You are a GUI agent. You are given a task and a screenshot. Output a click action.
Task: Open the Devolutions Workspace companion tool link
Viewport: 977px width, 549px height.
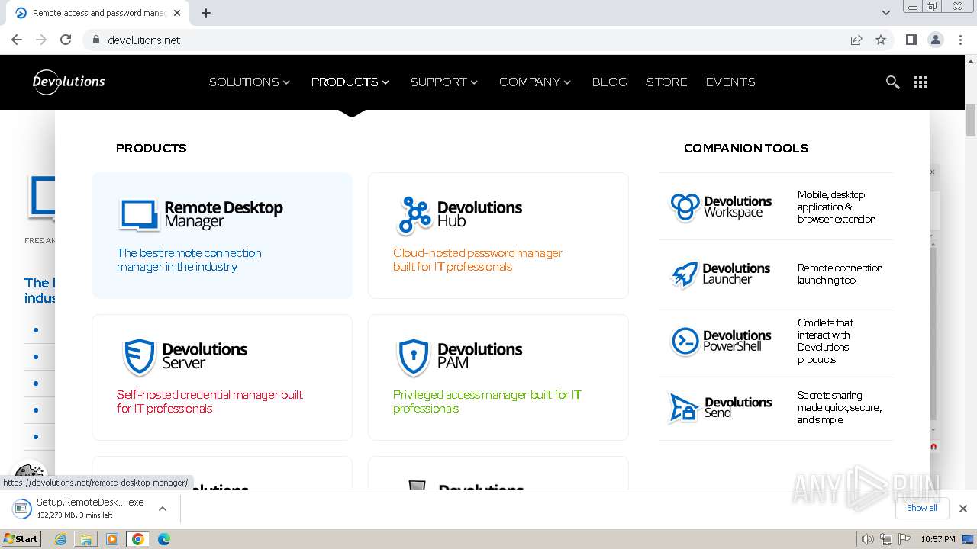click(x=776, y=207)
